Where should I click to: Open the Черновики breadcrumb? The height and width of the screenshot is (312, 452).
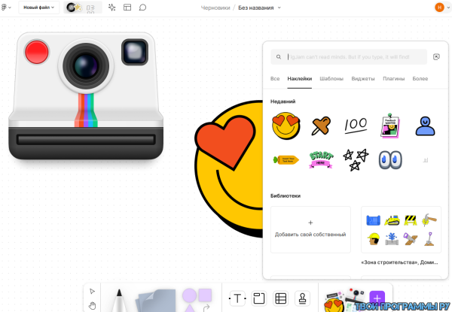(215, 8)
